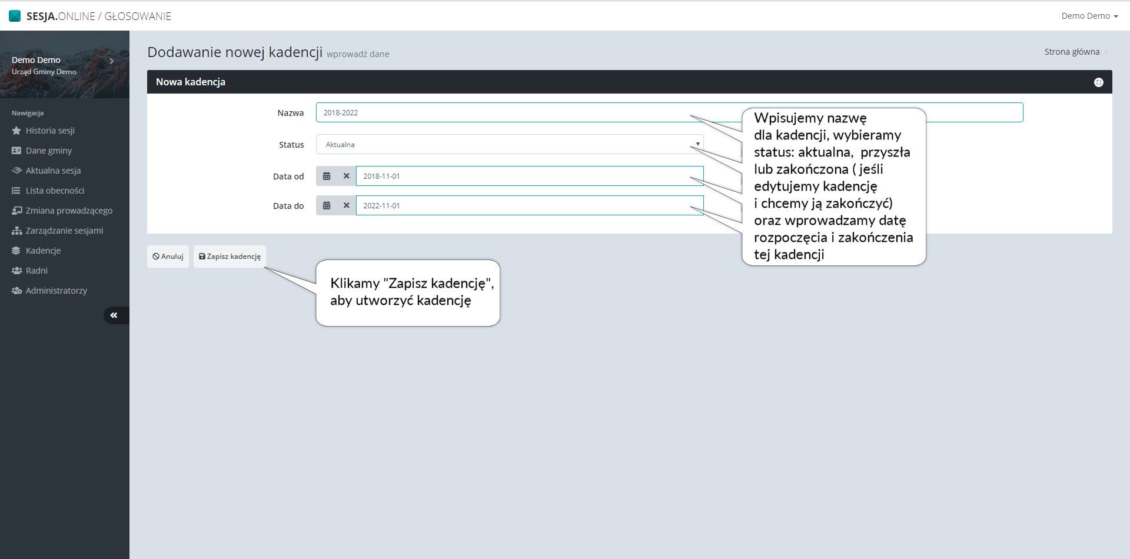The width and height of the screenshot is (1130, 559).
Task: Click the panel icon in Nowa kadencja header
Action: pos(1098,82)
